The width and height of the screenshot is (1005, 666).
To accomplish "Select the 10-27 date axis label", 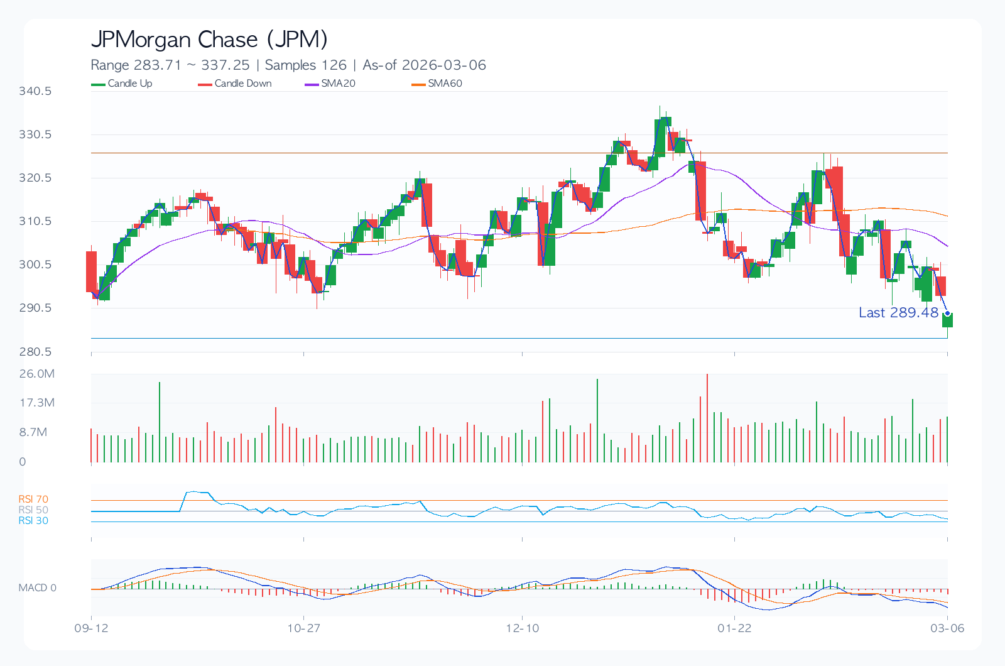I will (304, 628).
